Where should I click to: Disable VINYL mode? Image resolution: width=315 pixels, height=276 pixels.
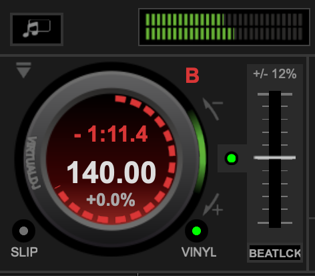(196, 231)
